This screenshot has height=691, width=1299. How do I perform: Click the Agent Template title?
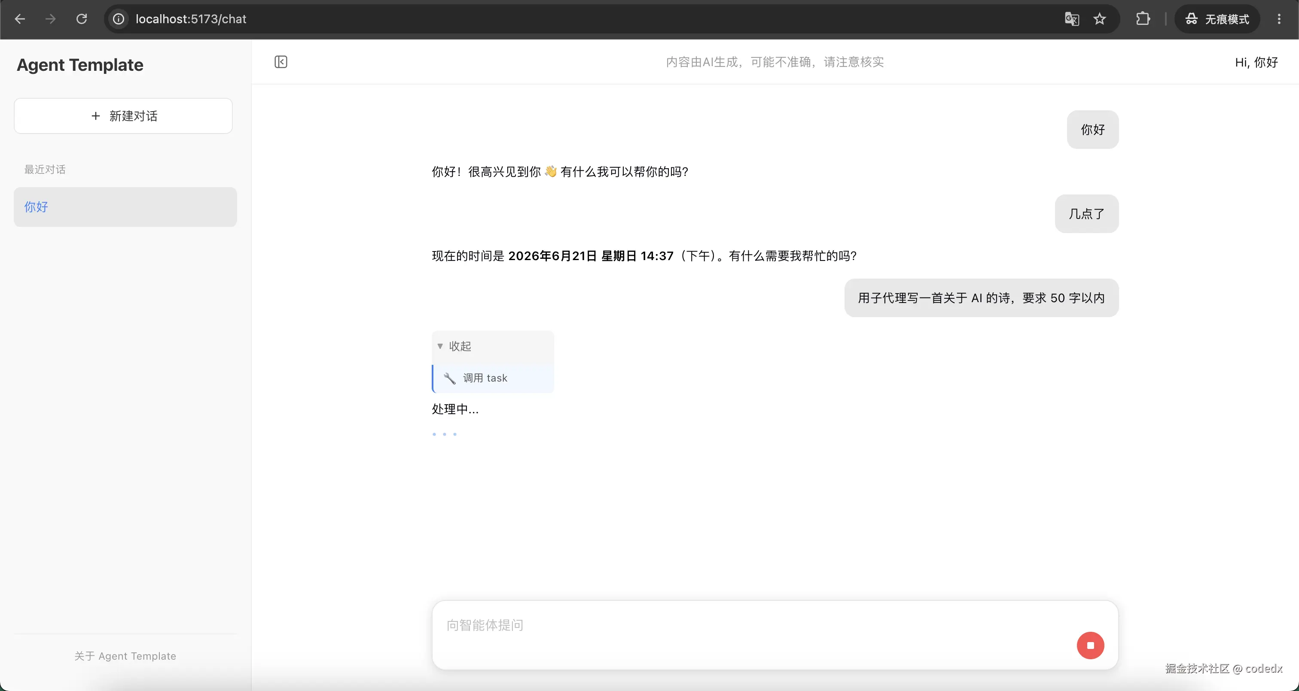(x=80, y=65)
